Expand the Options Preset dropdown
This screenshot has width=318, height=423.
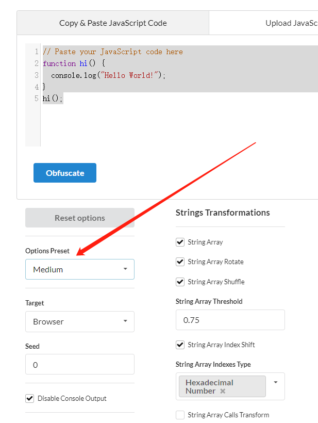(80, 269)
